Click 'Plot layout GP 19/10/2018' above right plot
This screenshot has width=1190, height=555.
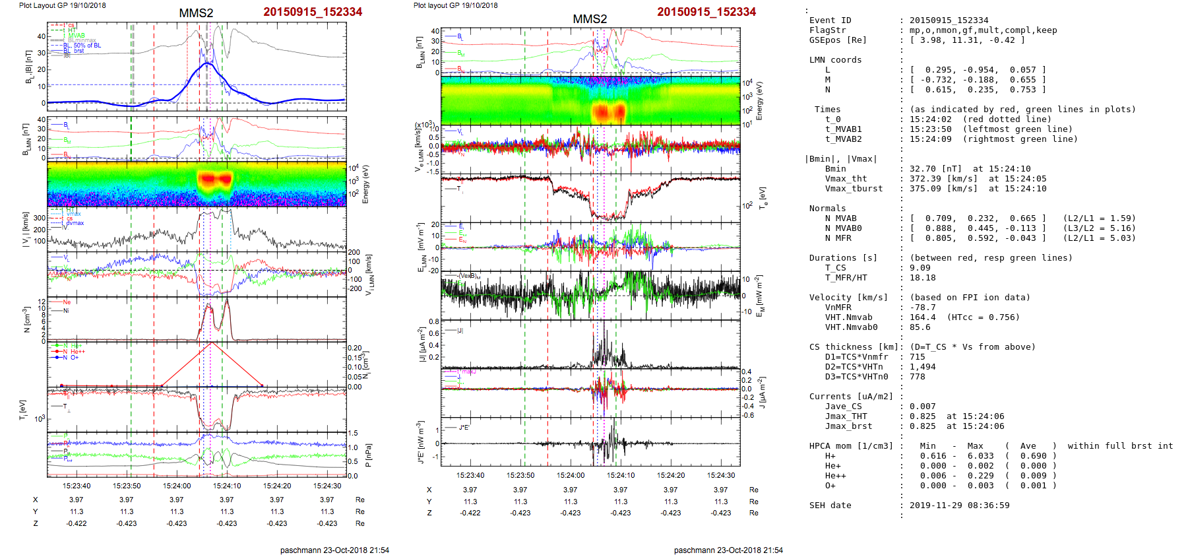click(455, 5)
